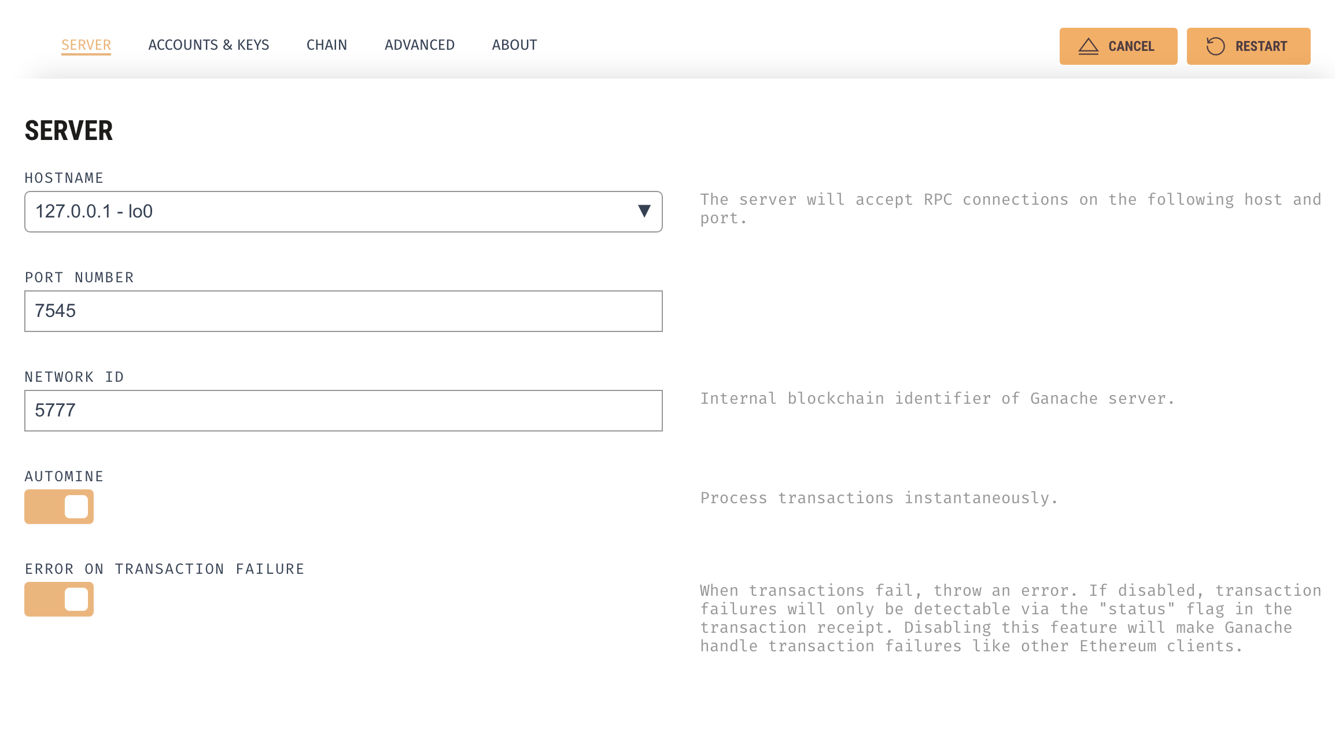Click the 'Internal blockchain identifier of Ganache server.' text

pos(937,399)
